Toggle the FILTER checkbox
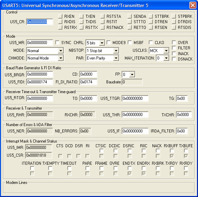 (174, 48)
